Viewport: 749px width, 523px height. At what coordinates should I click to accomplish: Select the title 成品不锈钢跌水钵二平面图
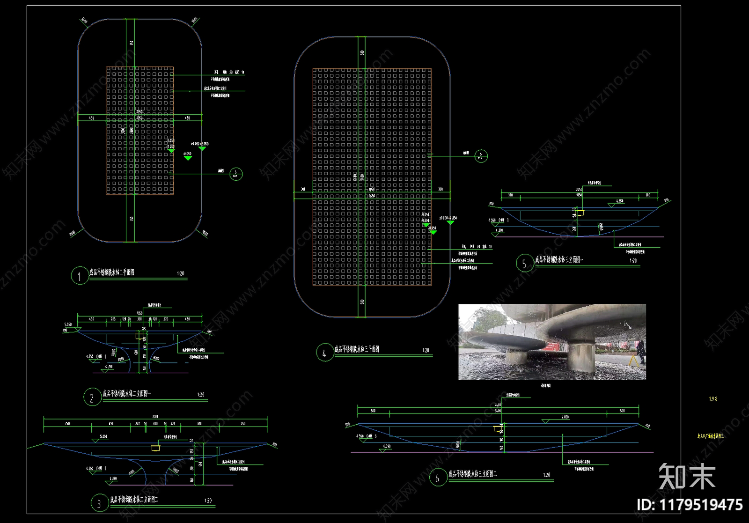pyautogui.click(x=112, y=273)
